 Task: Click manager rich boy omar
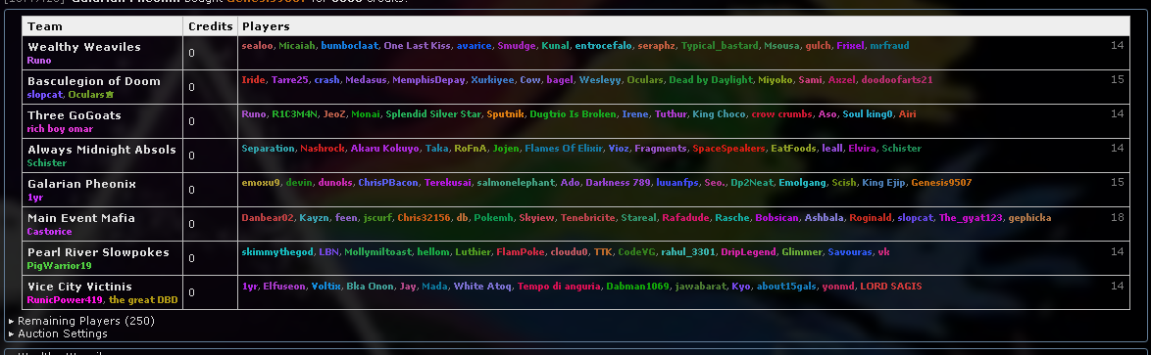60,129
